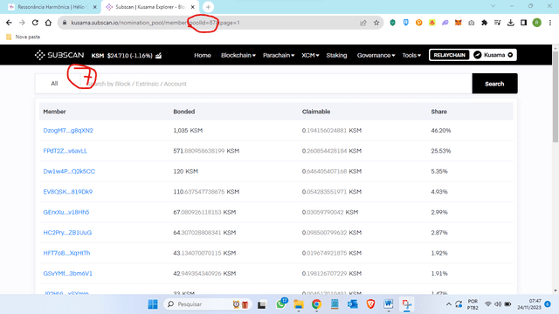559x314 pixels.
Task: Select the Subscan Kusama Explorer tab
Action: (149, 7)
